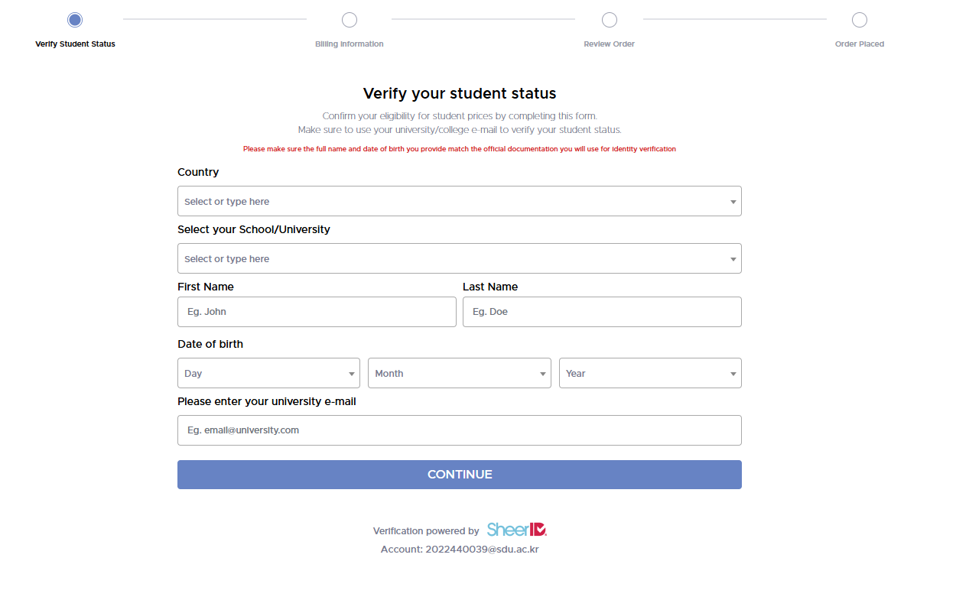The width and height of the screenshot is (956, 600).
Task: Open the Day of birth dropdown
Action: (x=268, y=374)
